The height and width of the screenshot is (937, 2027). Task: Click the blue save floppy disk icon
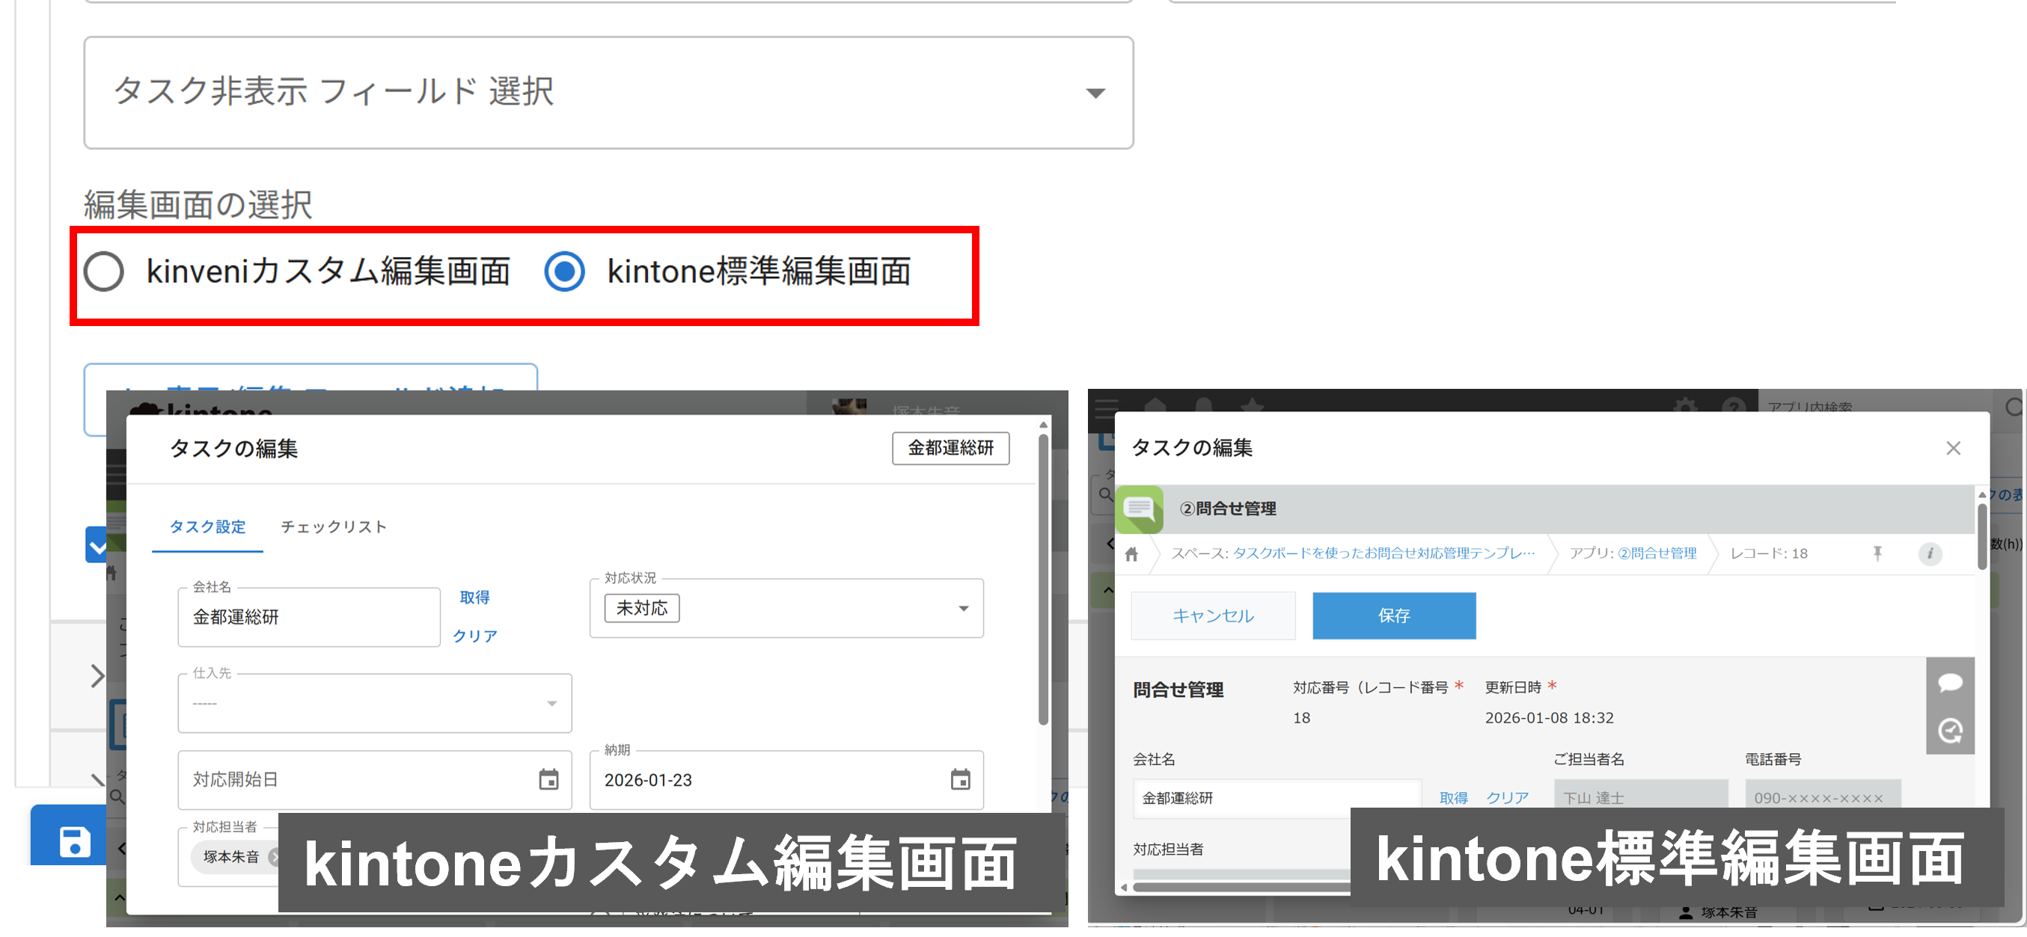click(x=73, y=841)
